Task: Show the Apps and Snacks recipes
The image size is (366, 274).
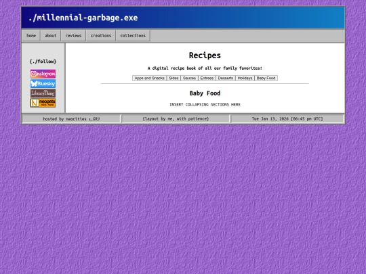Action: (x=149, y=78)
